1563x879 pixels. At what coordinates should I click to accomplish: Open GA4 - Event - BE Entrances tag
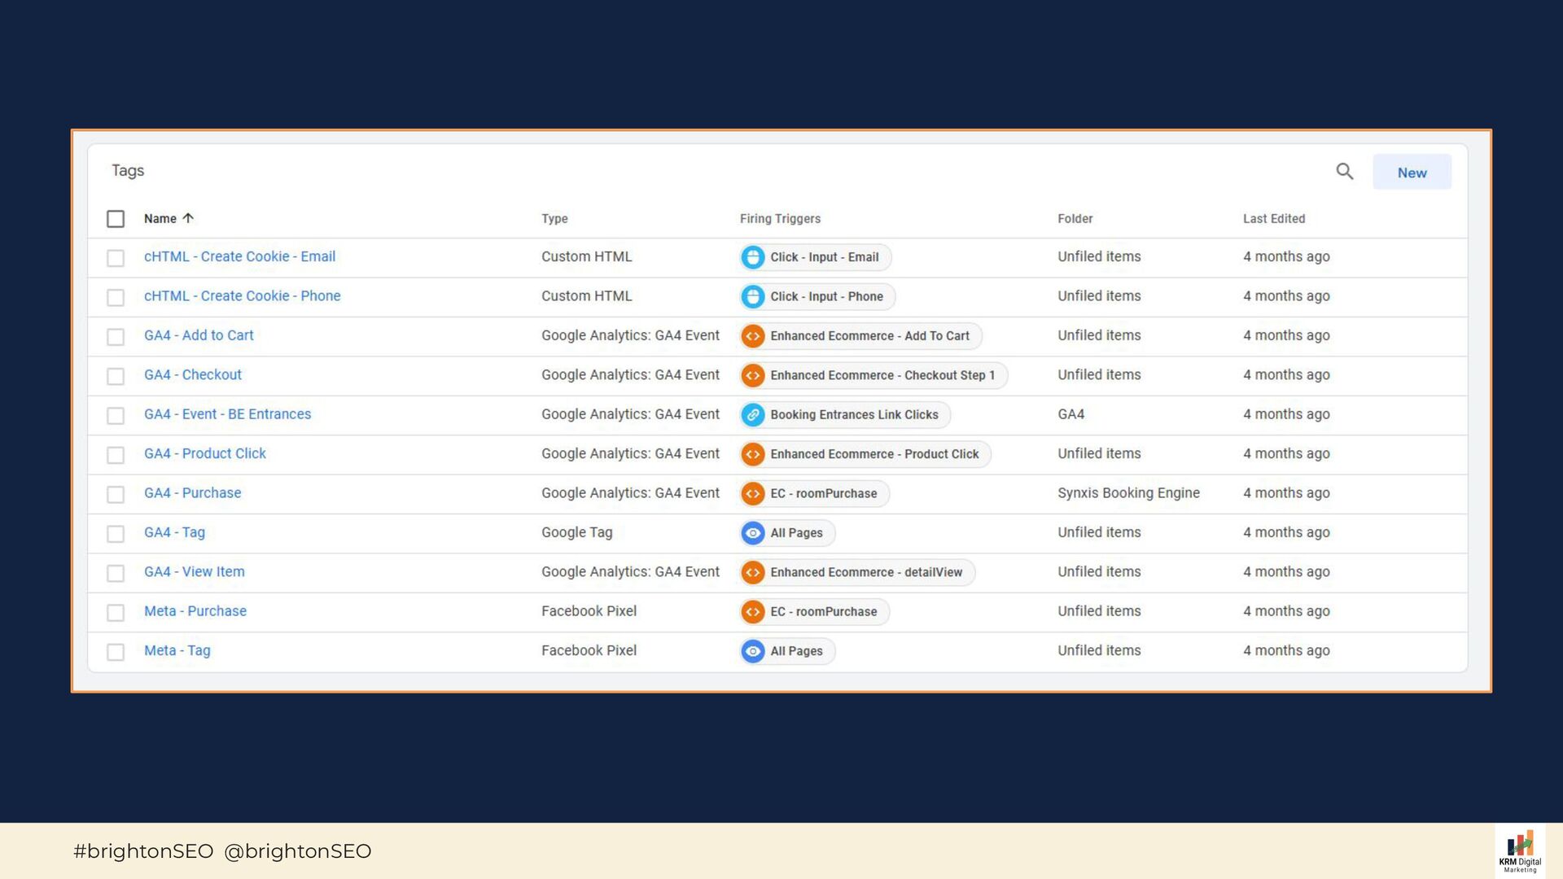click(x=227, y=414)
